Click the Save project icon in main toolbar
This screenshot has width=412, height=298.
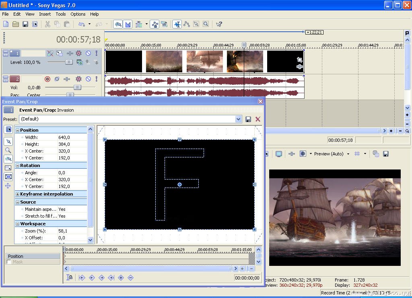(25, 24)
